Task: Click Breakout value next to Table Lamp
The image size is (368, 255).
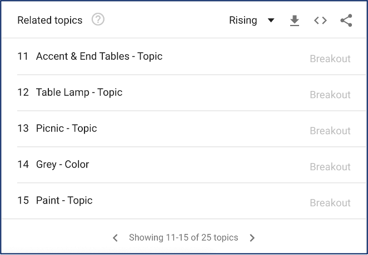Action: pyautogui.click(x=330, y=95)
